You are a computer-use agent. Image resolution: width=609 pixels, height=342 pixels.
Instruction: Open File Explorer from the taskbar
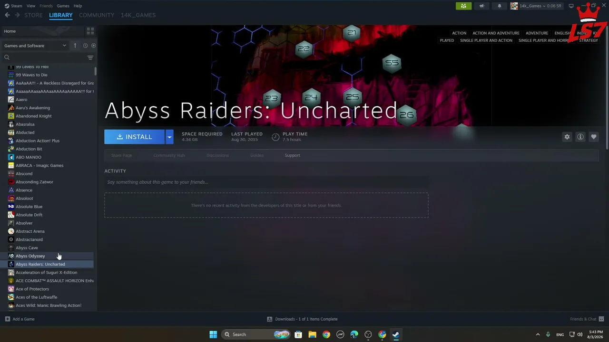tap(312, 334)
